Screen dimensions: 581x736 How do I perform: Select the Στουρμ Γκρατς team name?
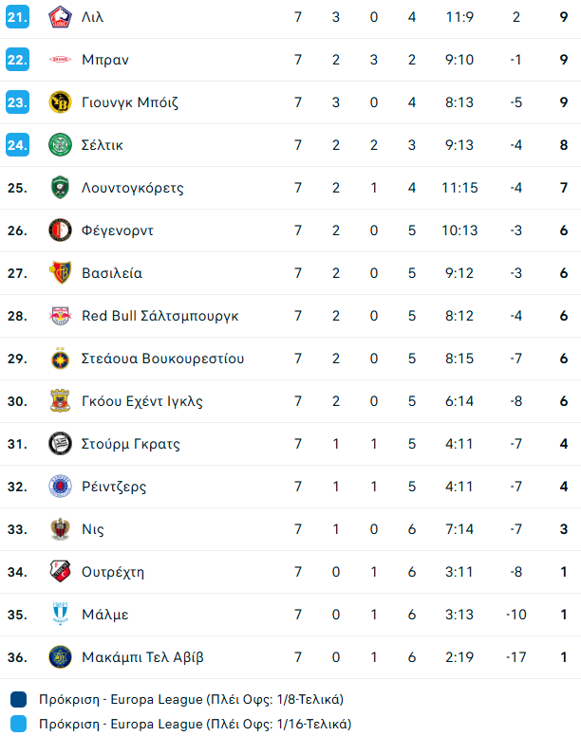[131, 444]
